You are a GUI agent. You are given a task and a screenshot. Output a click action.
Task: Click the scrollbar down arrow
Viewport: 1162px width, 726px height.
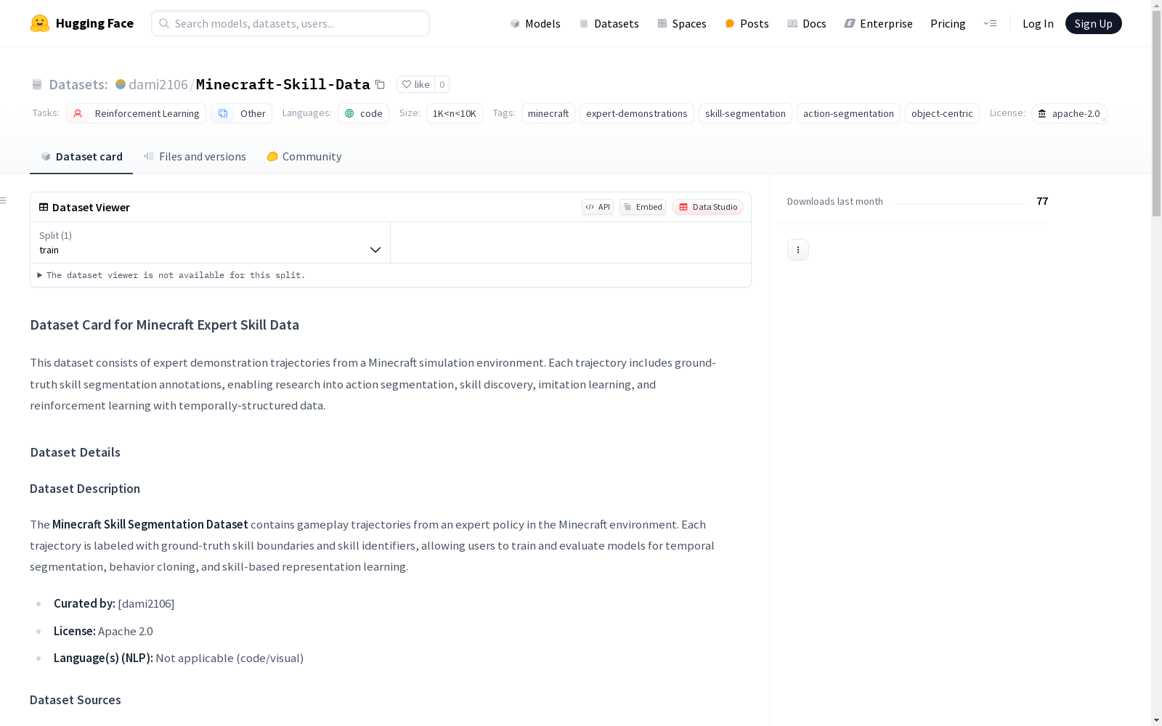click(x=1156, y=720)
